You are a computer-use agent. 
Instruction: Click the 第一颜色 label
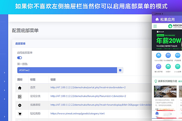pos(23,64)
